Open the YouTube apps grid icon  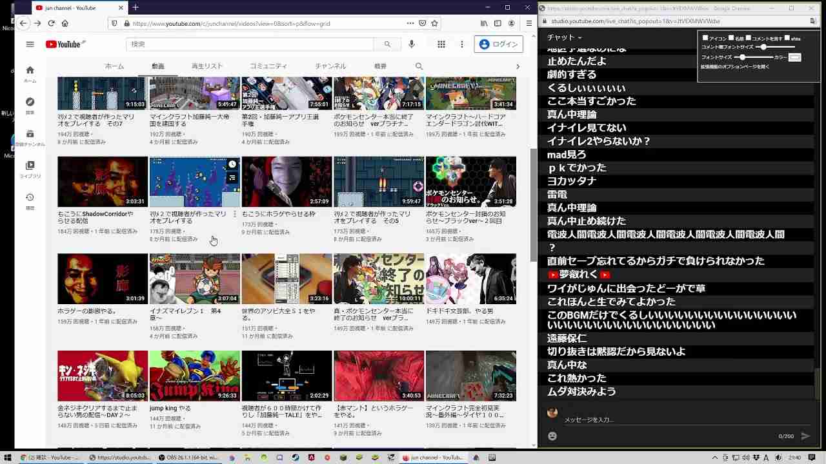(441, 44)
